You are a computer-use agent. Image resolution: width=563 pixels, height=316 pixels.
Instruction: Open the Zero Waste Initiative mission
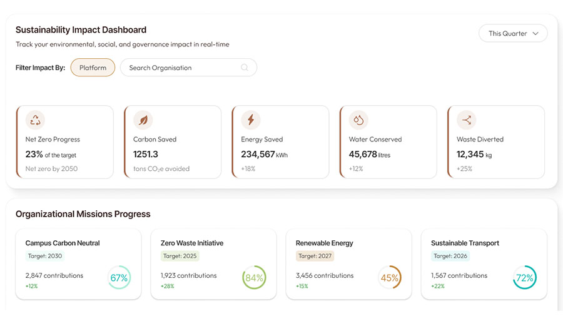pos(192,243)
